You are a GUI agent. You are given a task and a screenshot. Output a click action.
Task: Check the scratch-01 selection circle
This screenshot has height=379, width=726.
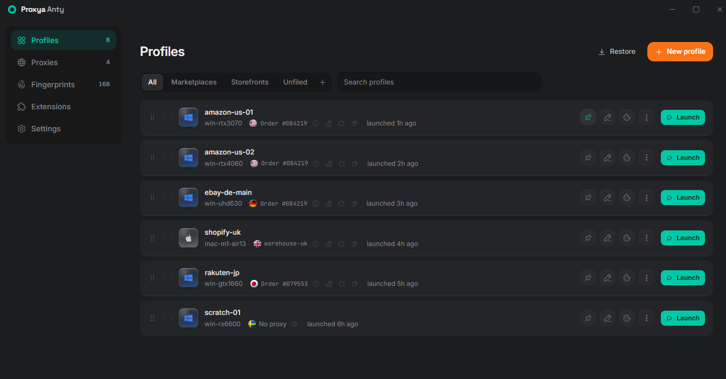[x=167, y=318]
